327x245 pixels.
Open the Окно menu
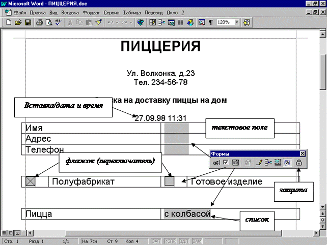coord(172,13)
